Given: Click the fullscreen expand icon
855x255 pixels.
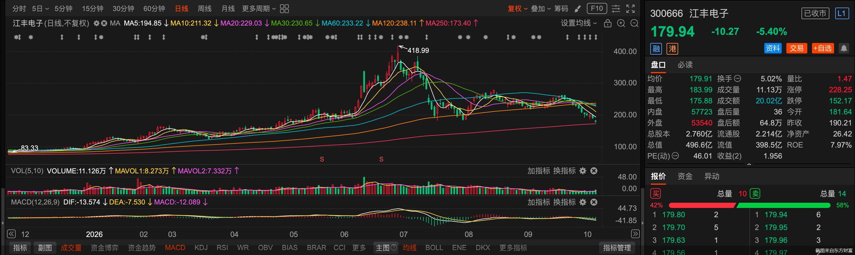Looking at the screenshot, I should [630, 9].
